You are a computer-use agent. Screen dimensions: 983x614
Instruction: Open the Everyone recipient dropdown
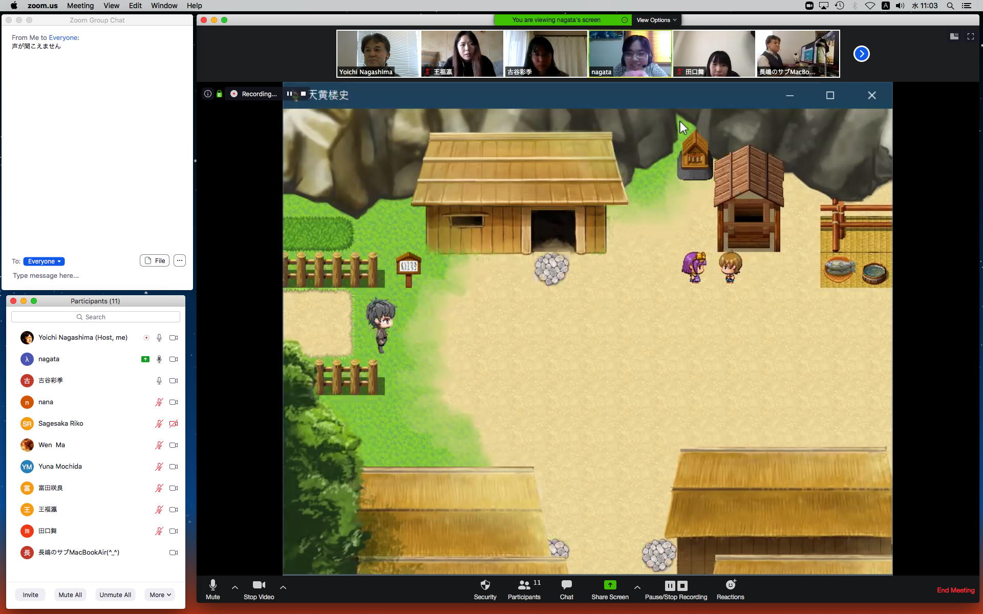tap(44, 261)
